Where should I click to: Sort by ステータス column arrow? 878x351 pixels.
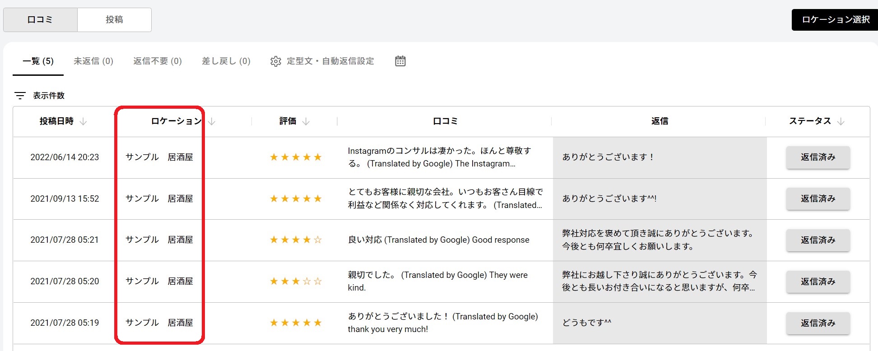tap(841, 121)
